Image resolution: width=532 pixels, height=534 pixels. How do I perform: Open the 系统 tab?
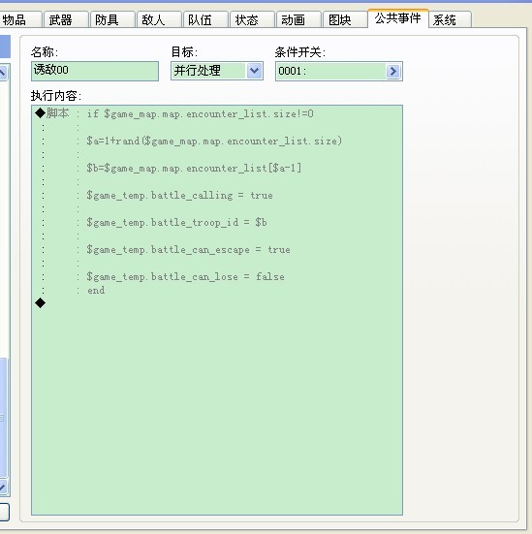[x=450, y=19]
